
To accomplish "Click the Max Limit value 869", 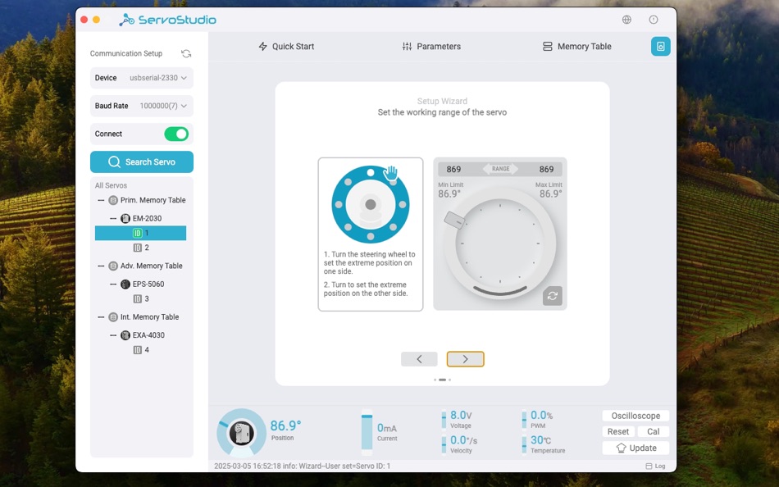I will tap(546, 170).
